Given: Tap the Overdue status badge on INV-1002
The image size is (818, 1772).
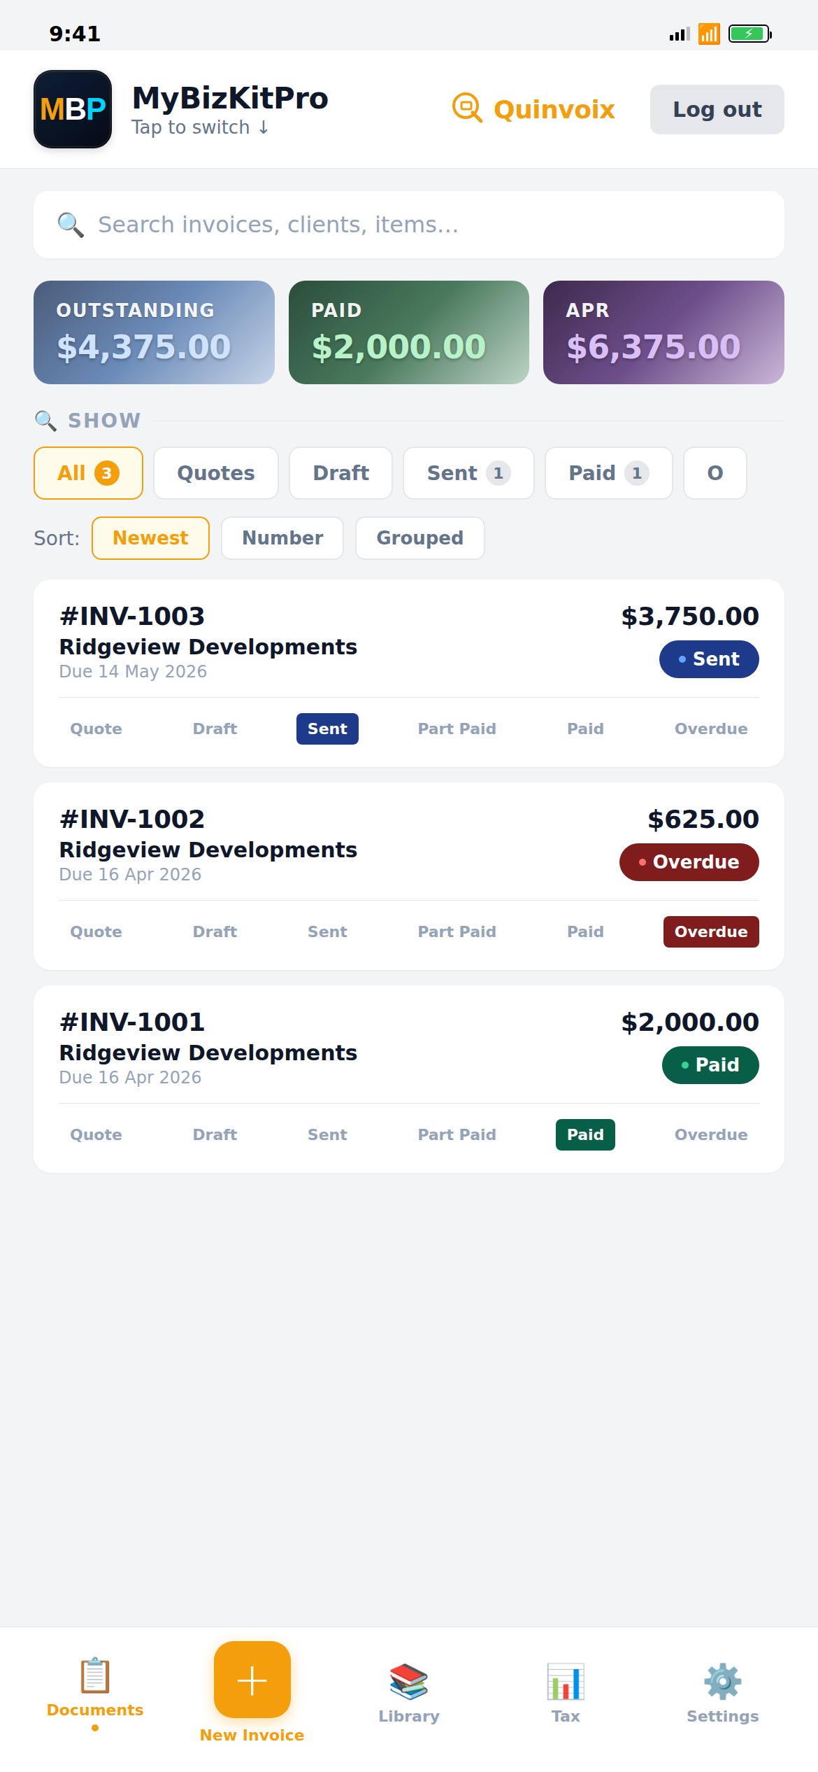Looking at the screenshot, I should [689, 862].
